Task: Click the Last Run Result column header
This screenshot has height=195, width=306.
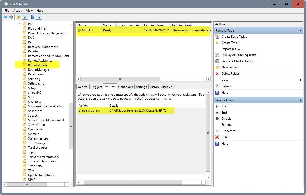Action: [191, 25]
